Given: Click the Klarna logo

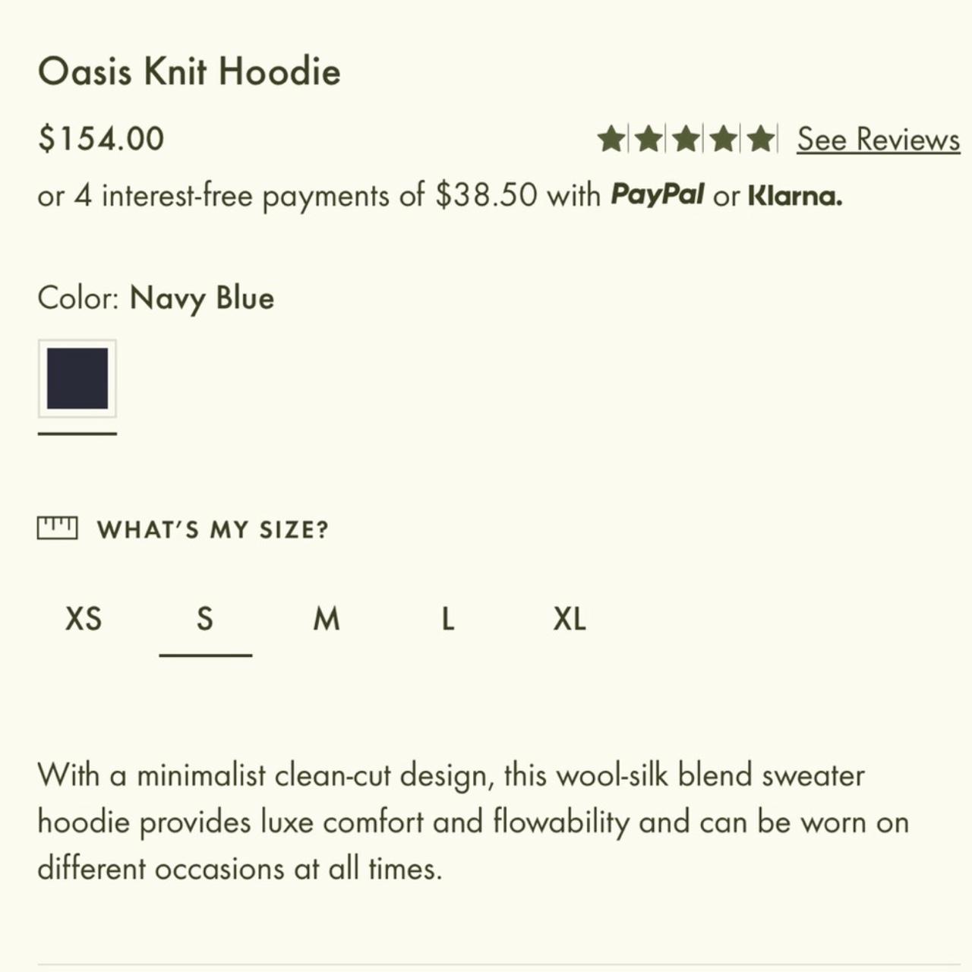Looking at the screenshot, I should (795, 196).
